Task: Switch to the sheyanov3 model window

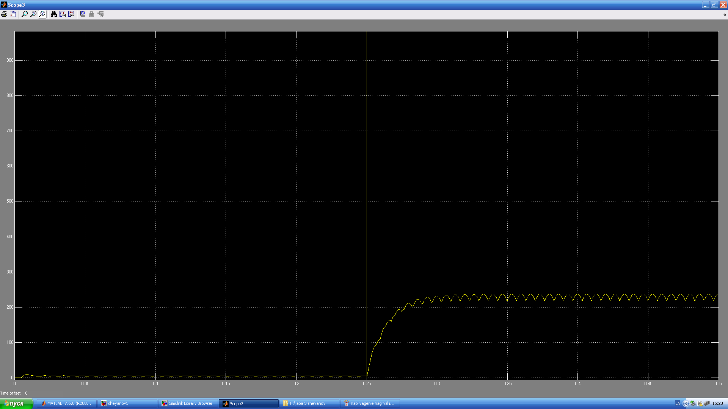Action: click(127, 403)
